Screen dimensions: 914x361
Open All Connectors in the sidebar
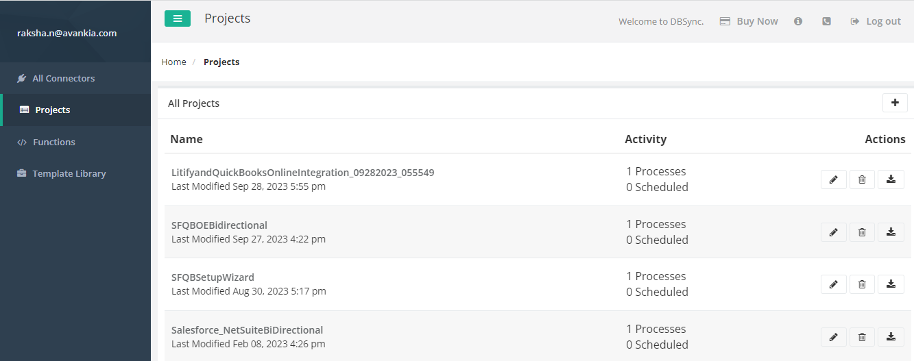[x=63, y=78]
